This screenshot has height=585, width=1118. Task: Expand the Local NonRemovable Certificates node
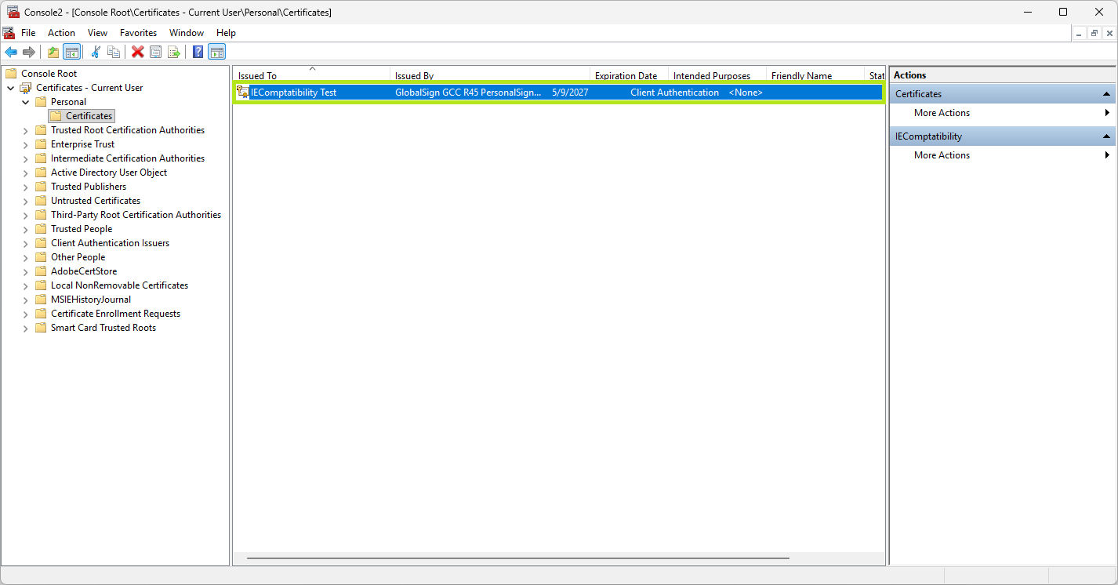[26, 285]
